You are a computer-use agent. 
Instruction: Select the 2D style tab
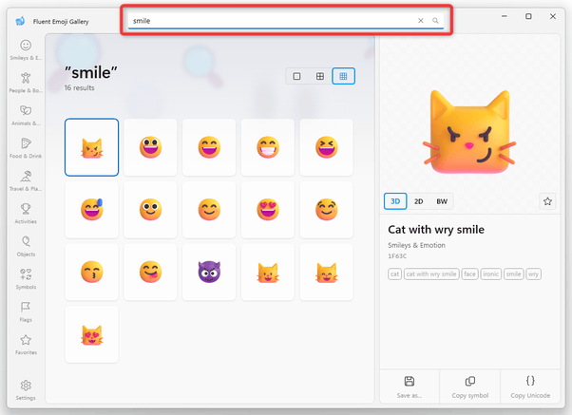418,201
